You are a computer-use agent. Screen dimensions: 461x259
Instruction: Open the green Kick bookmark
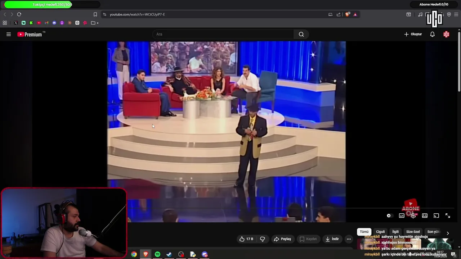(x=31, y=23)
